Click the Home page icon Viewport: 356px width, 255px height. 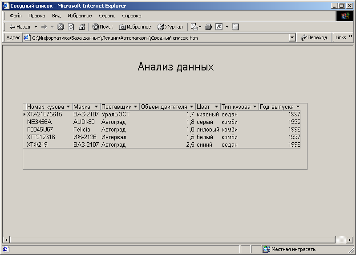click(x=82, y=27)
